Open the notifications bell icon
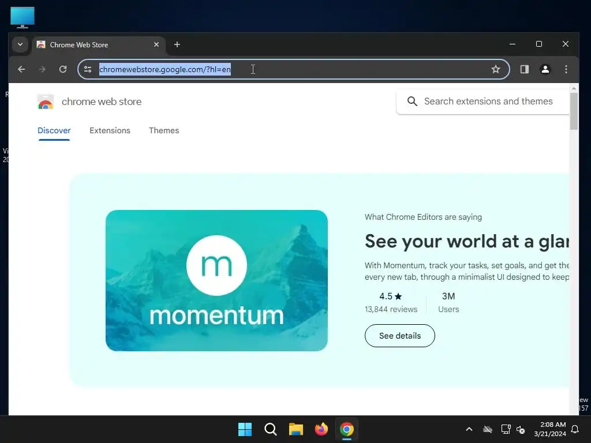The width and height of the screenshot is (591, 443). coord(575,429)
